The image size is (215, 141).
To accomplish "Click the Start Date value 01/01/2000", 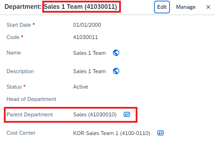I will (x=87, y=25).
